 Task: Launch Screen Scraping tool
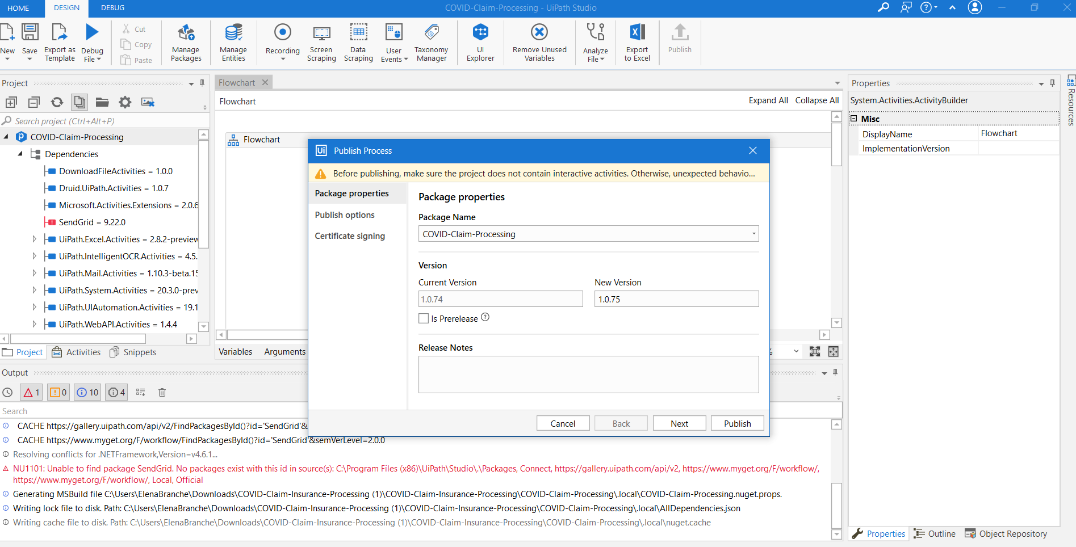tap(321, 43)
